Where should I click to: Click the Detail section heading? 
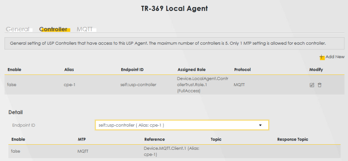16,112
